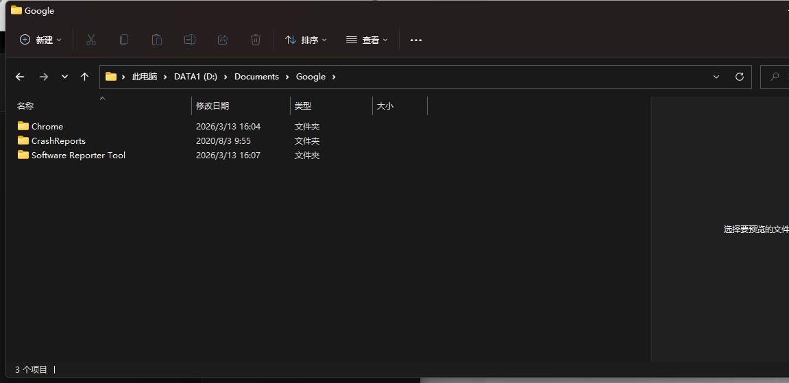Navigate to DATA1 (D:) in the breadcrumb
The width and height of the screenshot is (789, 383).
(196, 77)
